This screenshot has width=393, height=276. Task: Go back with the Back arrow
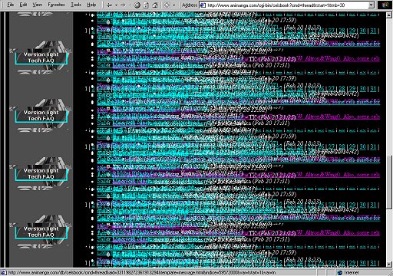tap(109, 5)
